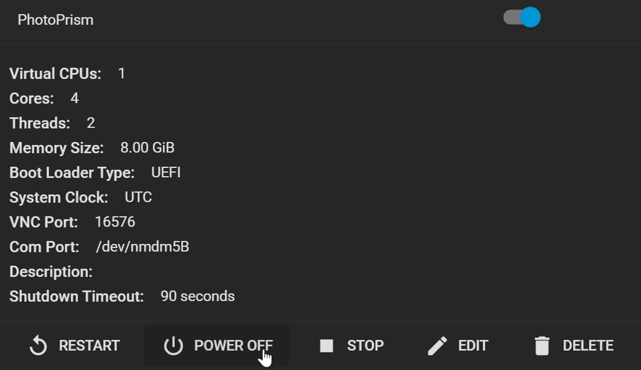Click the Shutdown Timeout 90 seconds value
This screenshot has height=370, width=641.
(x=198, y=296)
